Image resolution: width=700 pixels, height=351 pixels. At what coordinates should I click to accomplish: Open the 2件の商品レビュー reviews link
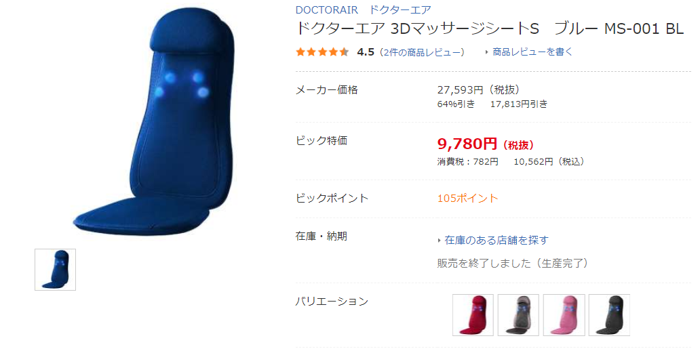[x=423, y=52]
